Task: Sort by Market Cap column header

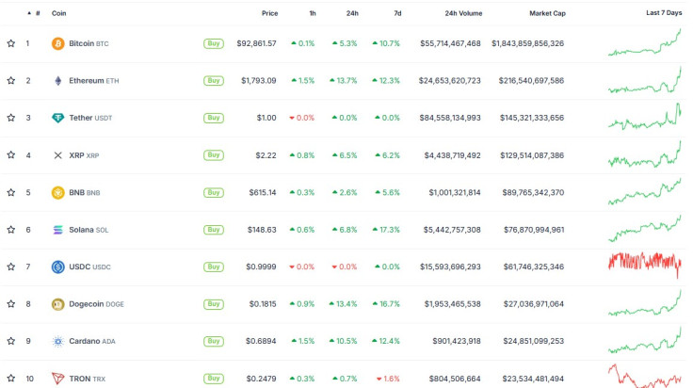Action: coord(548,13)
